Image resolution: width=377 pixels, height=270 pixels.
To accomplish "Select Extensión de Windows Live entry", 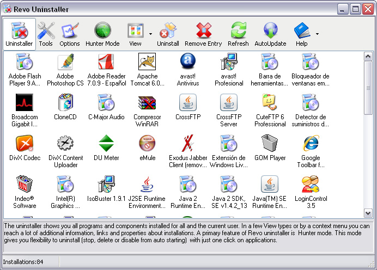I will click(229, 151).
